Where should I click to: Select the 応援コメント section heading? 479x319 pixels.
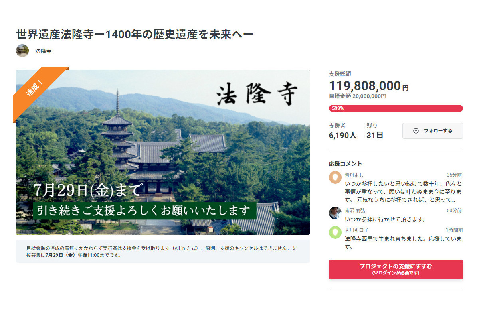click(345, 164)
